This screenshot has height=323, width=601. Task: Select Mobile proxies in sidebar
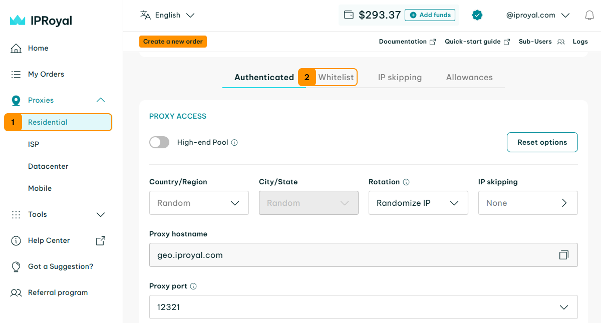[x=40, y=188]
